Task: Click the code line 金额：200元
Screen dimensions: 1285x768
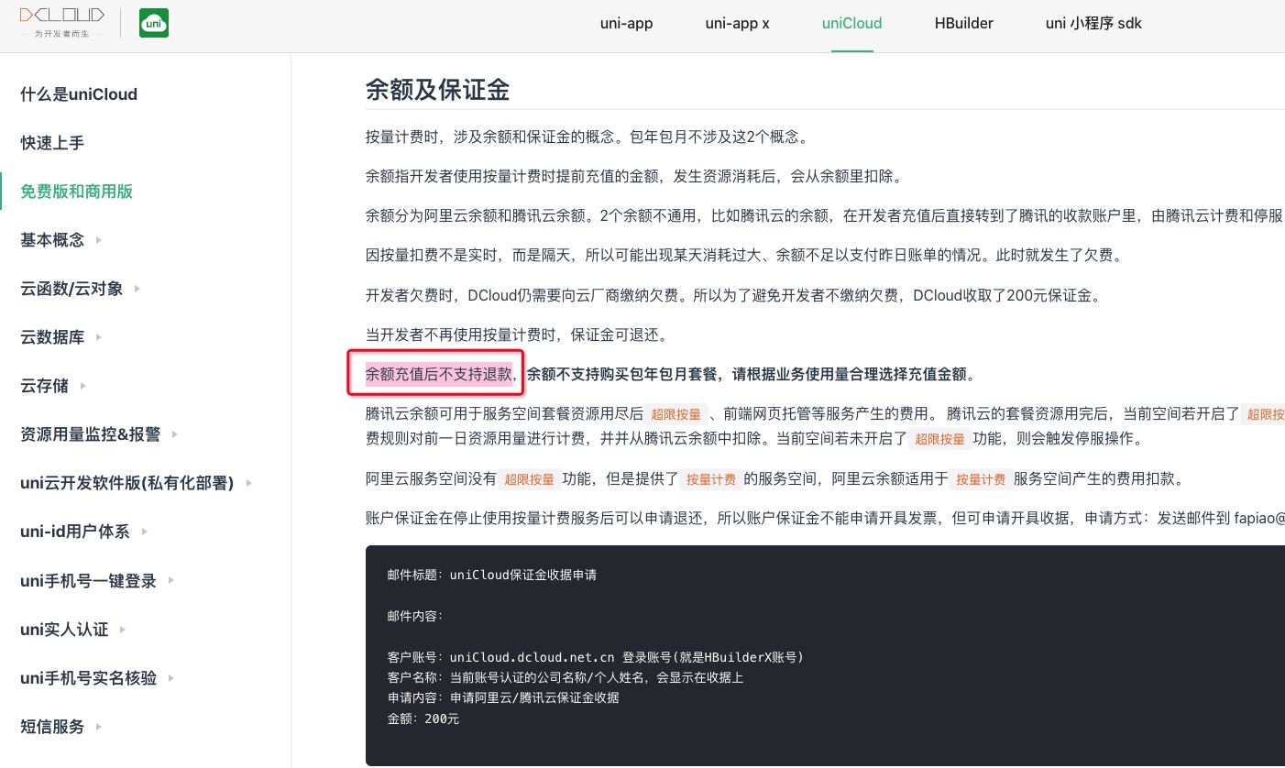Action: (423, 719)
